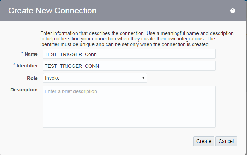Click the TEST_TRIGGER_CONN identifier value
This screenshot has width=247, height=155.
72,66
